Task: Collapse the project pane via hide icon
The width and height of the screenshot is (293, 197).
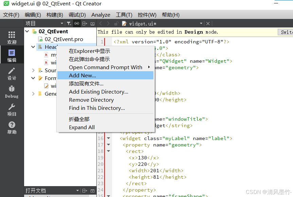Action: (x=92, y=23)
